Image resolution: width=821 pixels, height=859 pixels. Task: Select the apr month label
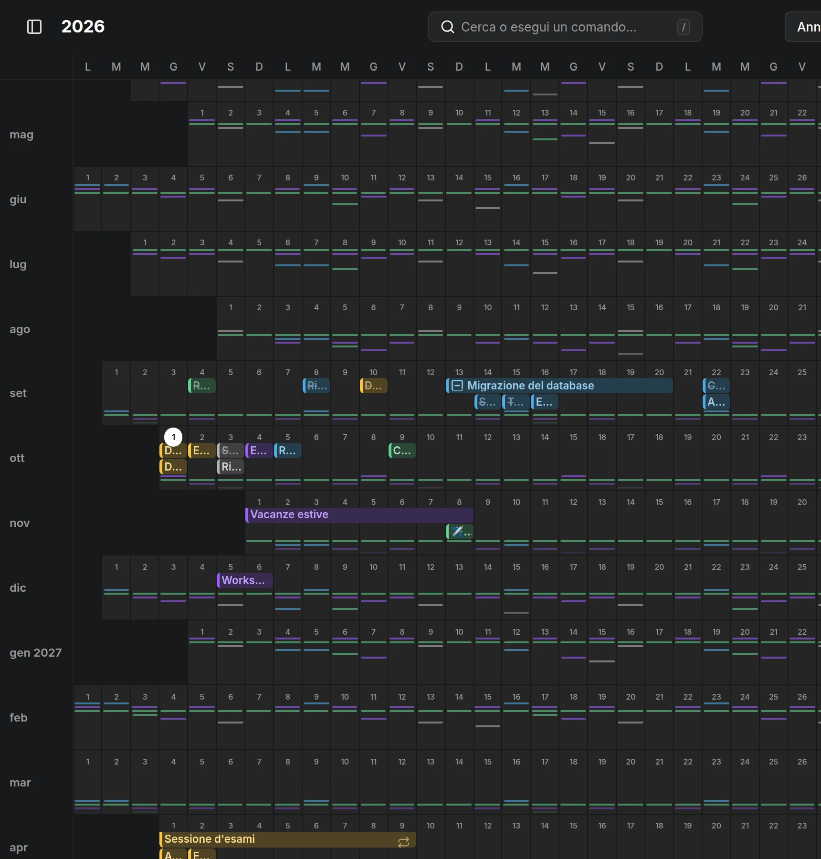[19, 848]
